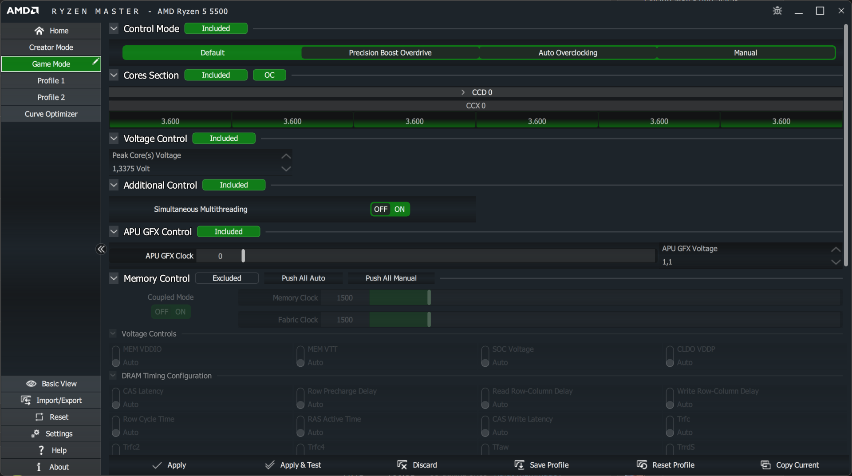Click the Copy Current button label

[x=797, y=465]
